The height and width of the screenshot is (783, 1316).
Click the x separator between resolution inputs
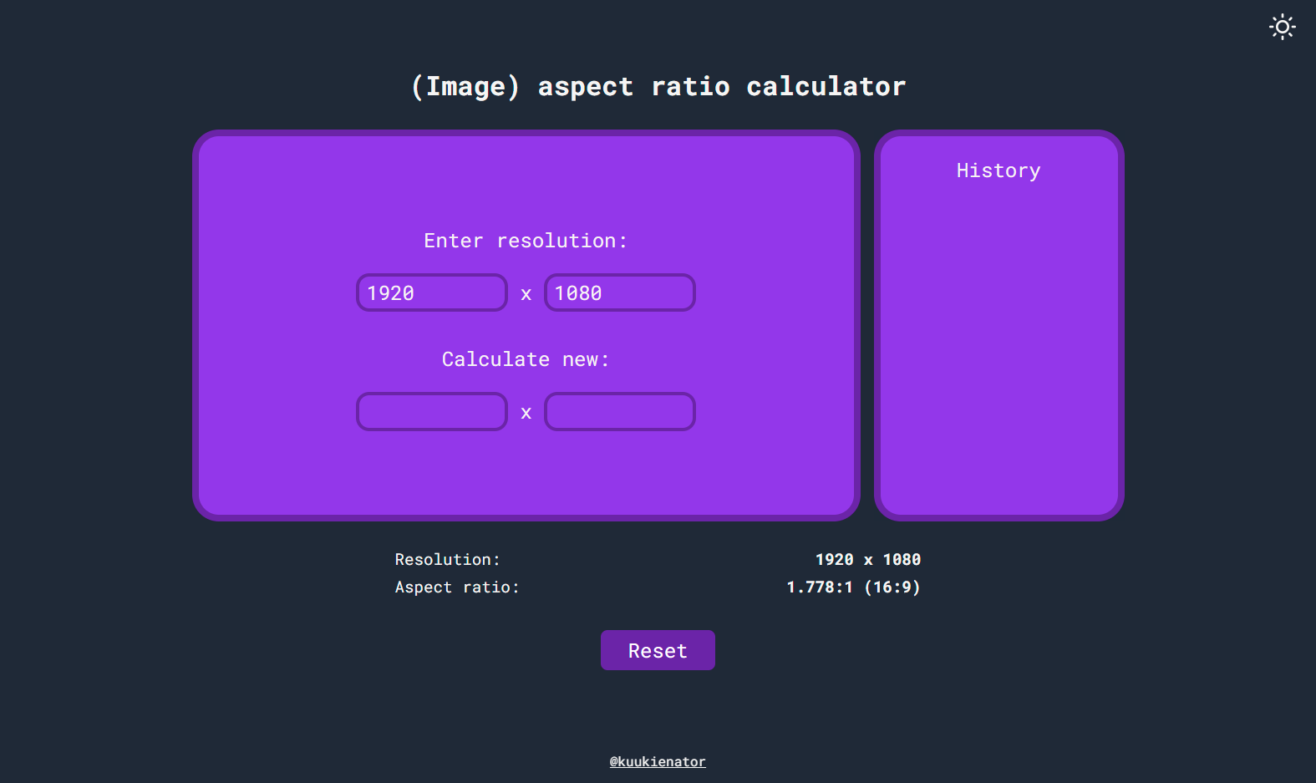pyautogui.click(x=526, y=293)
